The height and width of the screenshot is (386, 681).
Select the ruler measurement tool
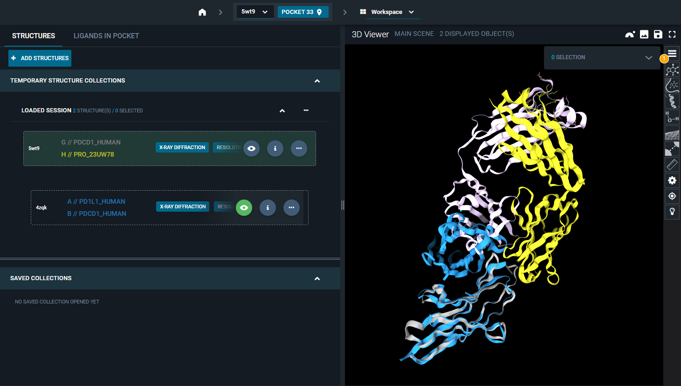point(672,165)
